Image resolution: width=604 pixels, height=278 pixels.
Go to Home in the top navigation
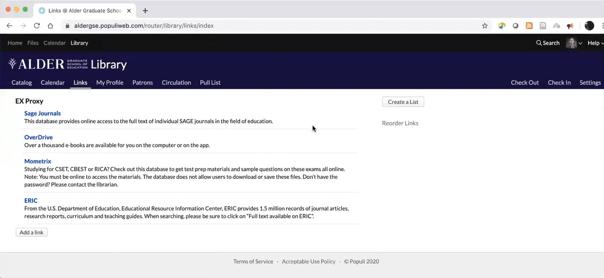pyautogui.click(x=15, y=43)
